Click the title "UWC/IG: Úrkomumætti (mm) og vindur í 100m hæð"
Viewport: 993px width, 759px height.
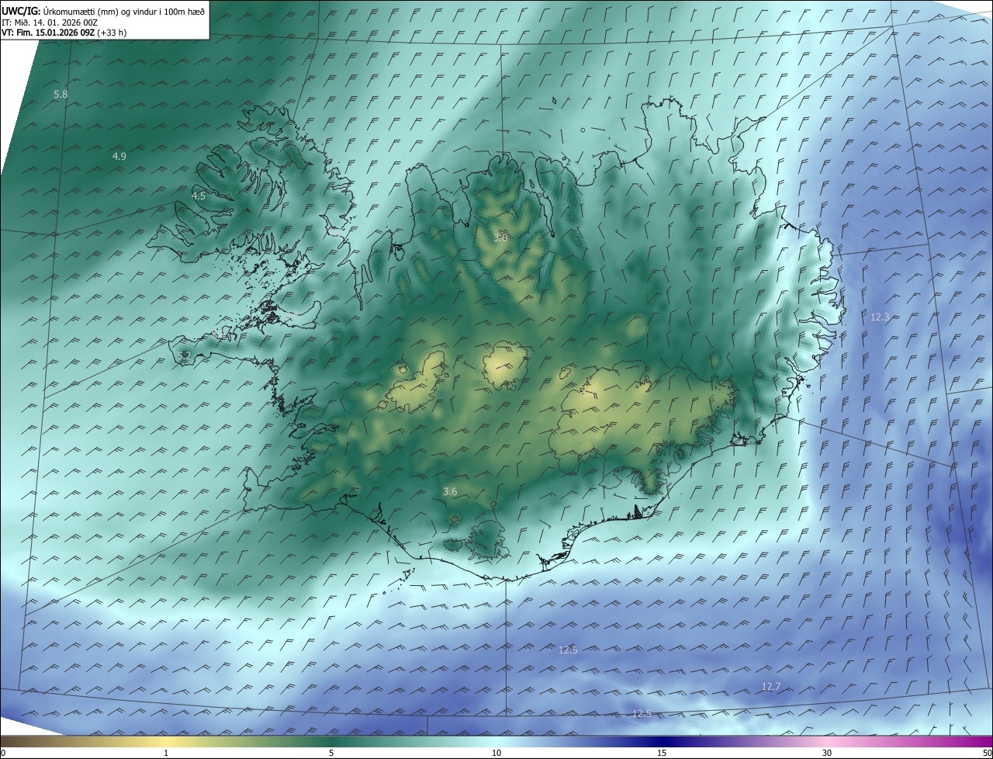pyautogui.click(x=104, y=11)
